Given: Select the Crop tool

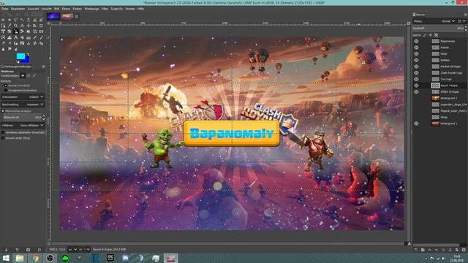Looking at the screenshot, I should click(x=41, y=26).
